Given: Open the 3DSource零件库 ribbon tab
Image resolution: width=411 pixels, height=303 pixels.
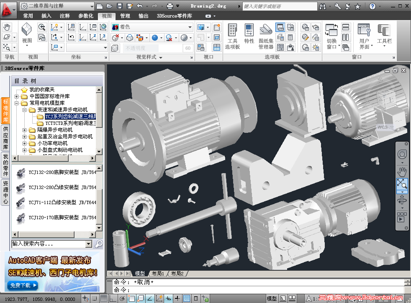Looking at the screenshot, I should [x=174, y=16].
